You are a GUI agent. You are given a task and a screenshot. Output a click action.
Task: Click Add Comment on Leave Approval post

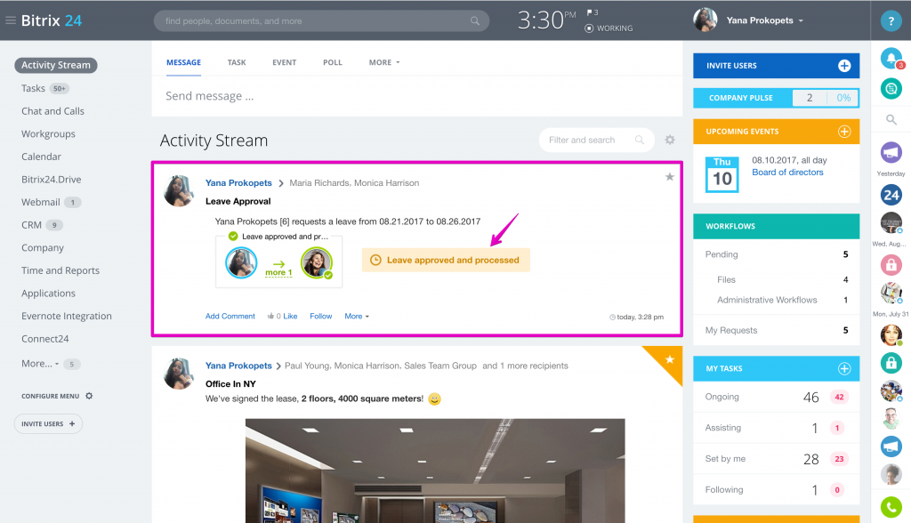[x=230, y=316]
